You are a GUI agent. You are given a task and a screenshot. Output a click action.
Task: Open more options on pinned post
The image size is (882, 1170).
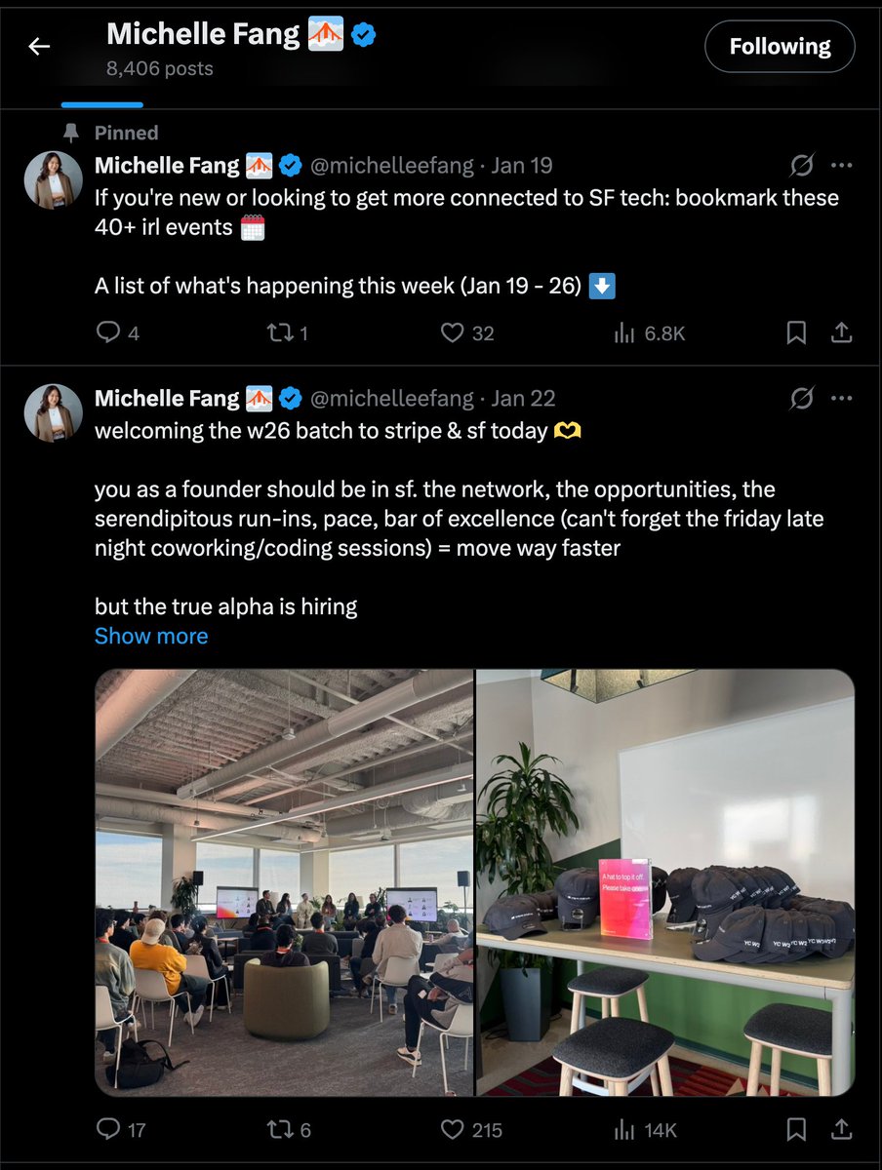(x=841, y=166)
